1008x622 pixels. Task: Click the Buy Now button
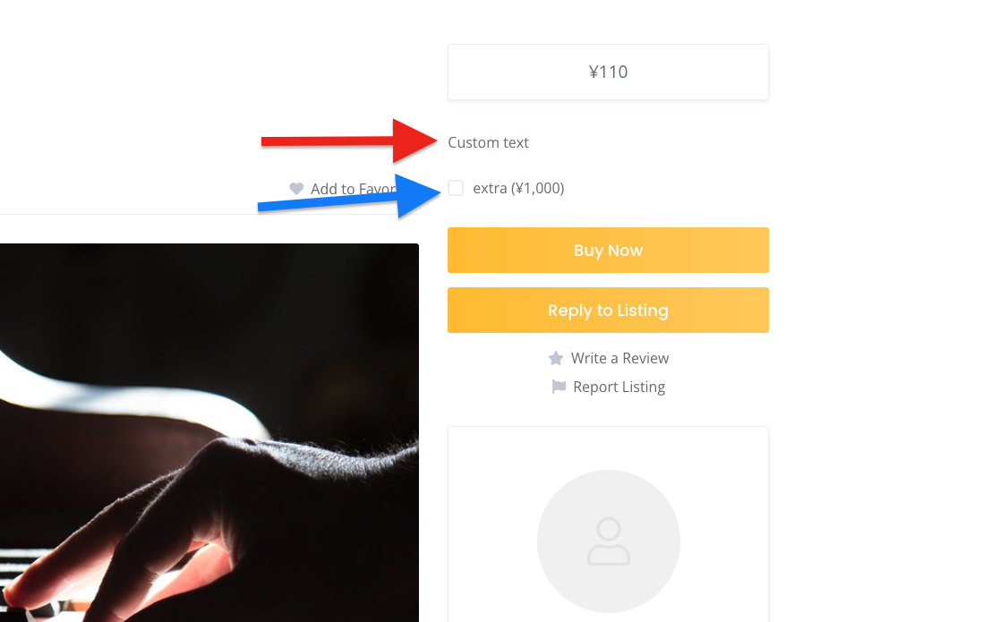[608, 250]
